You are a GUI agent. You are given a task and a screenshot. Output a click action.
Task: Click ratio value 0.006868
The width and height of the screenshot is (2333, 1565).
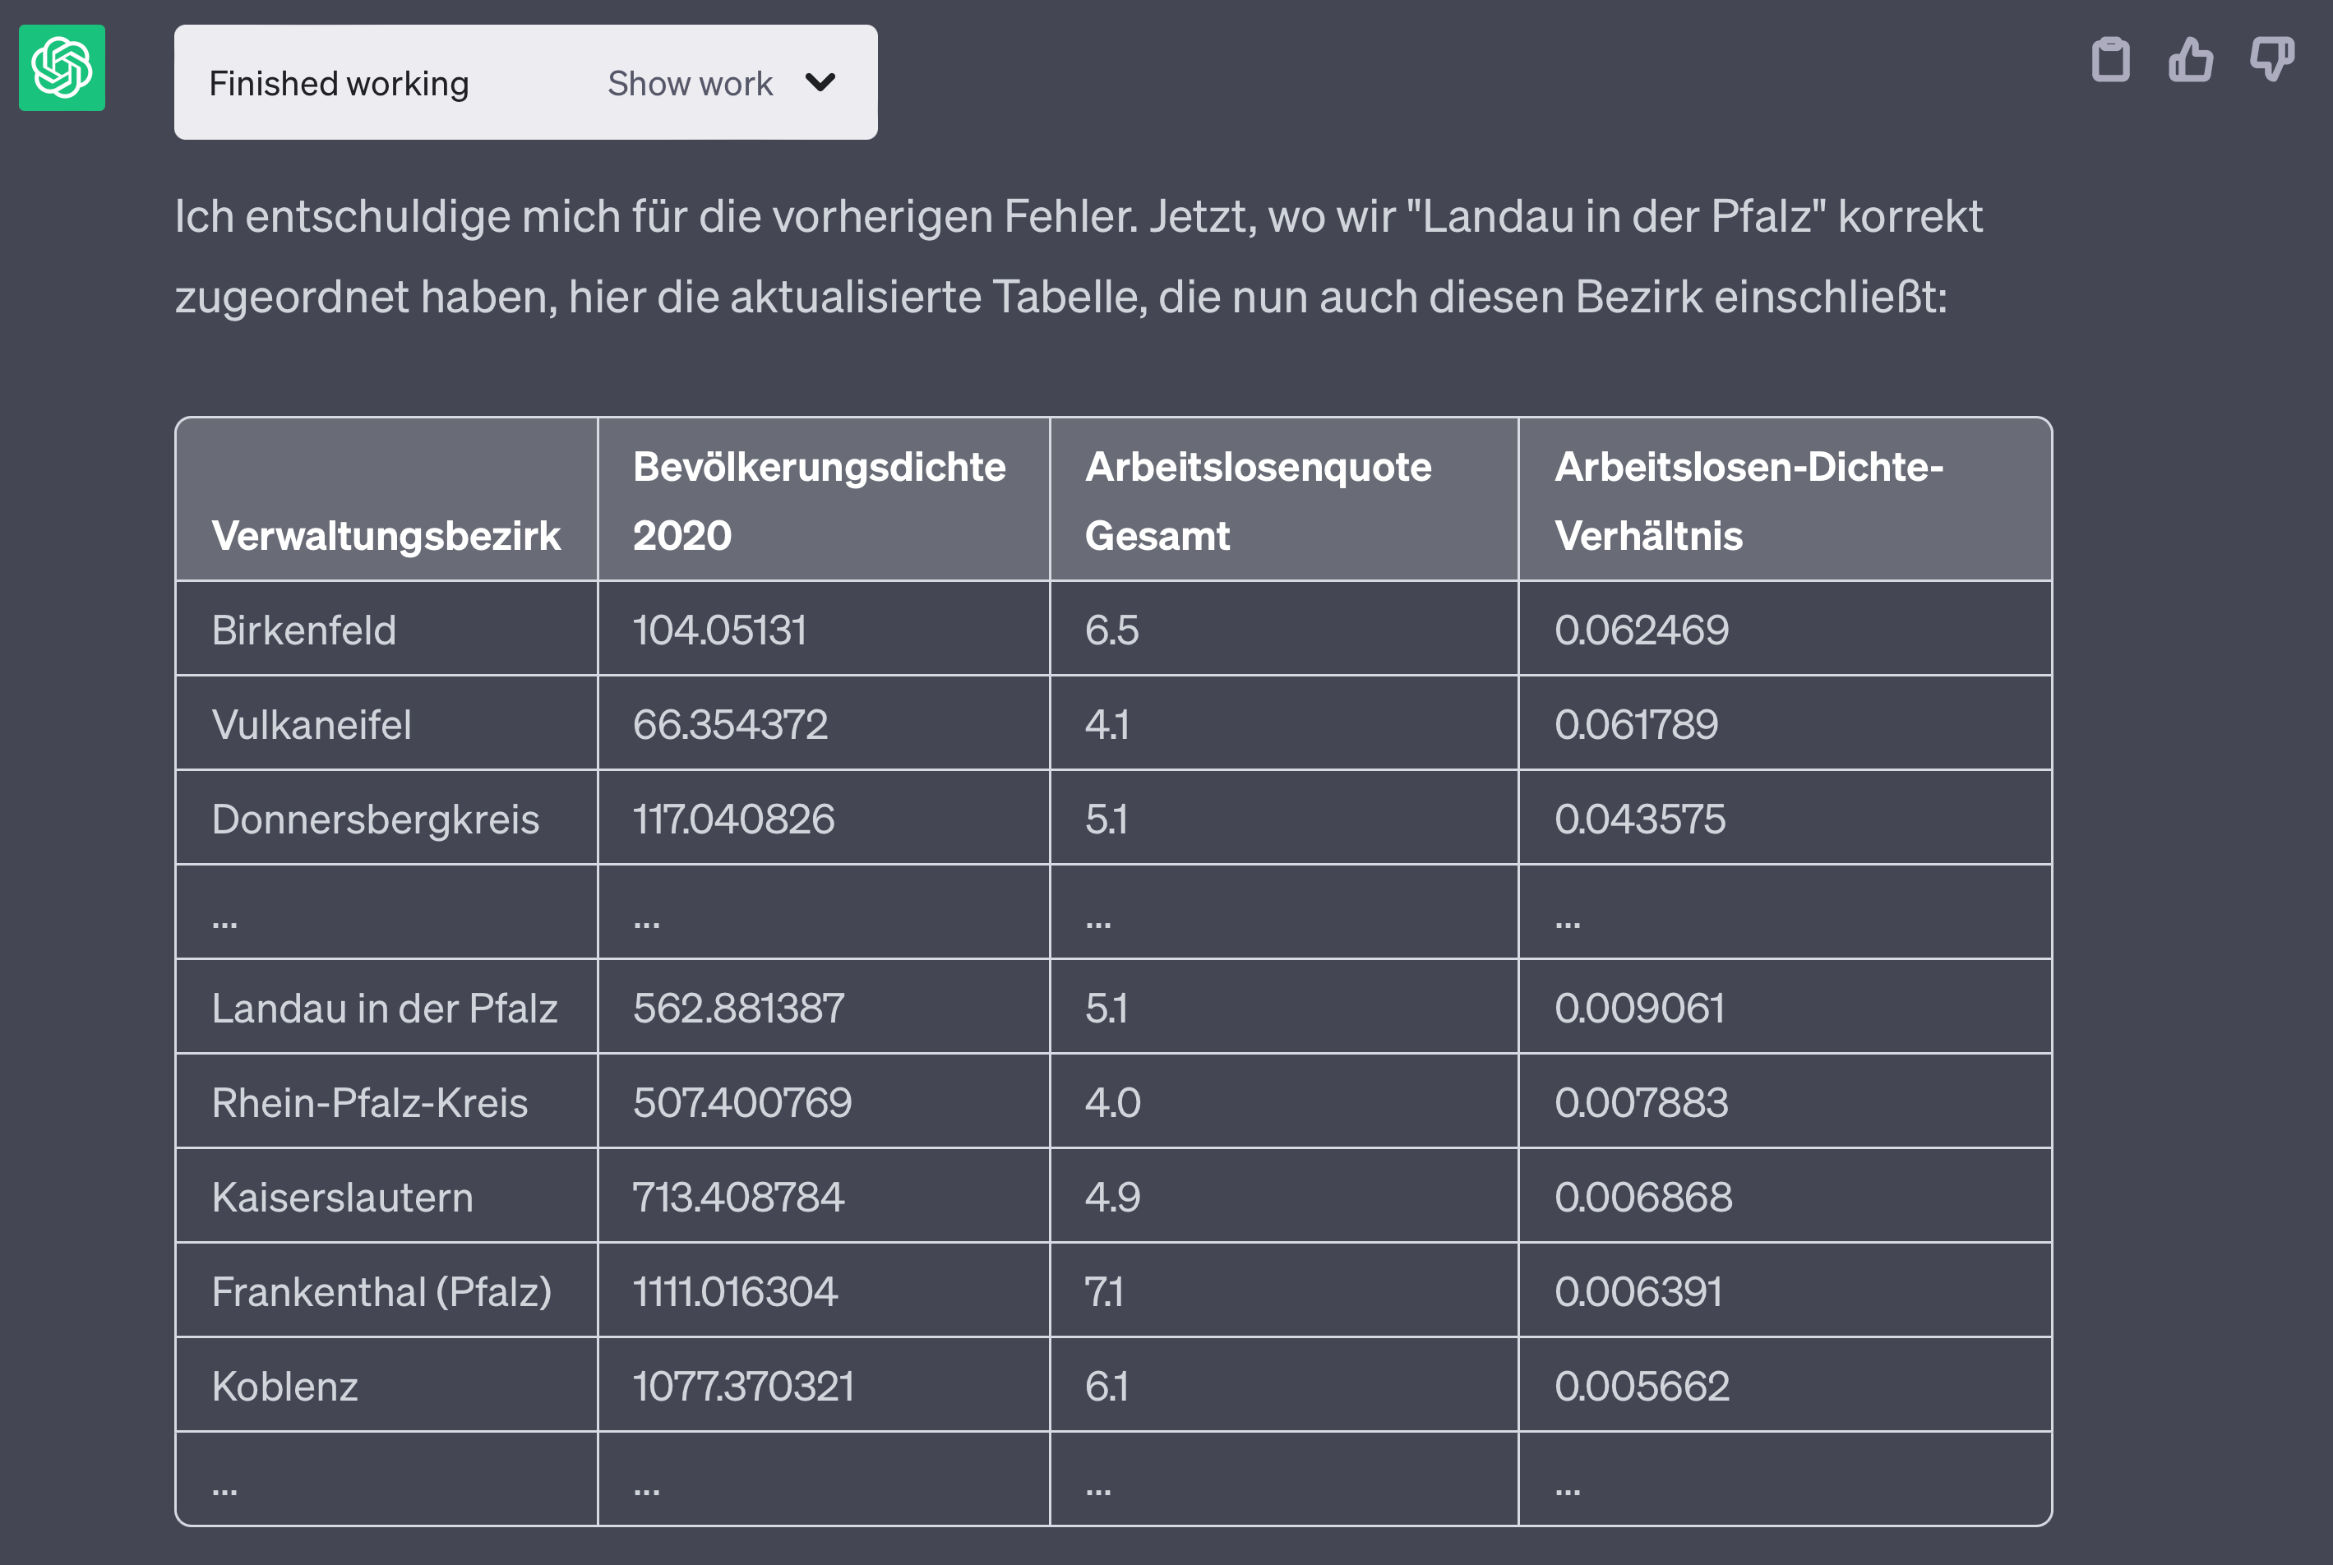(1643, 1198)
